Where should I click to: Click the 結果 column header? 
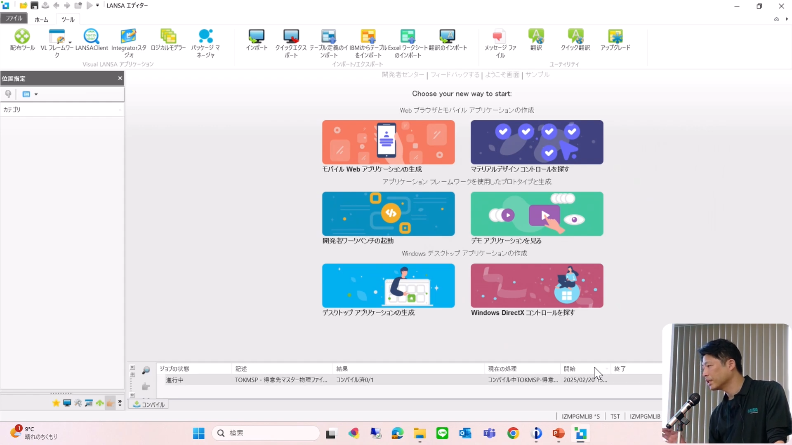tap(408, 369)
